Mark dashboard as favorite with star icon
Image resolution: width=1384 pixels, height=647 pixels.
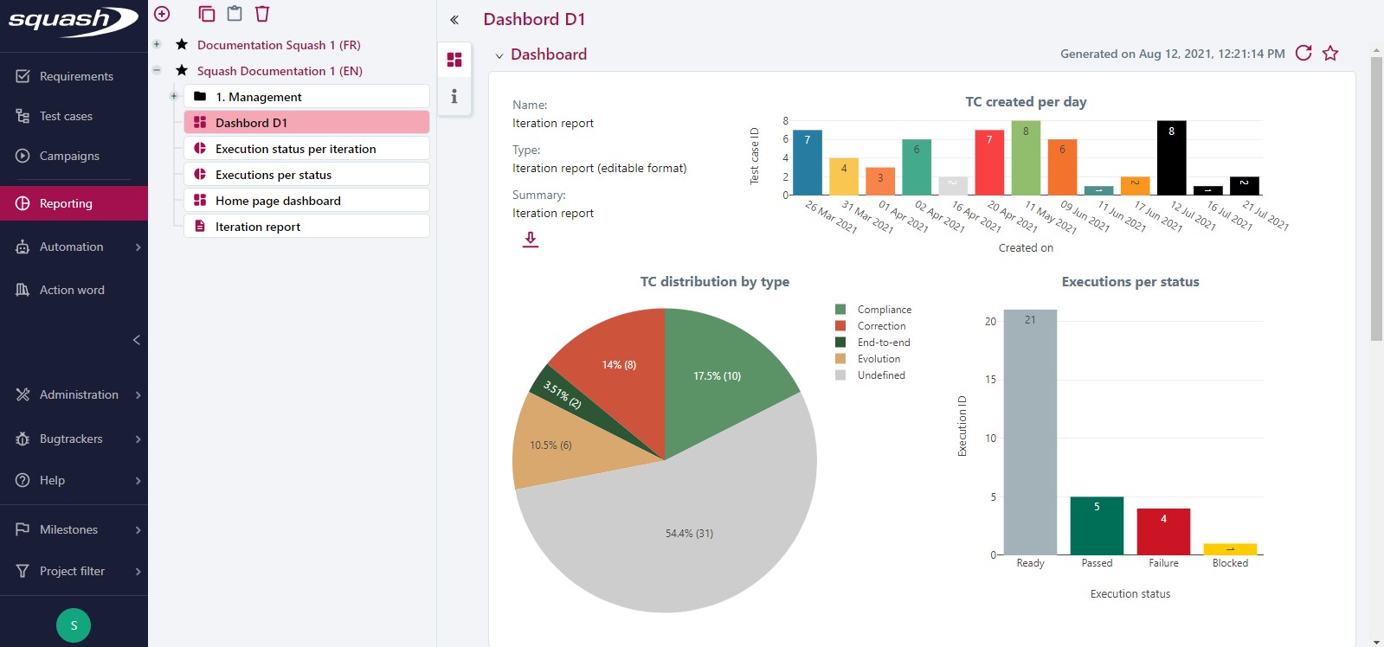coord(1330,54)
